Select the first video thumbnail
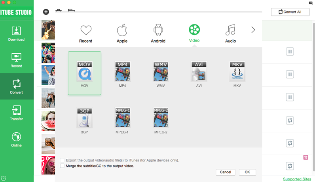 pyautogui.click(x=48, y=30)
